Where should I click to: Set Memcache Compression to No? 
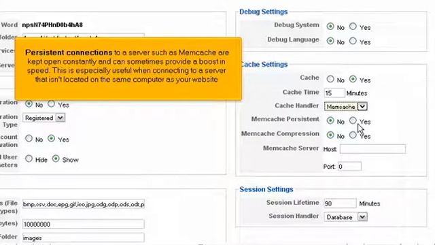pos(330,135)
